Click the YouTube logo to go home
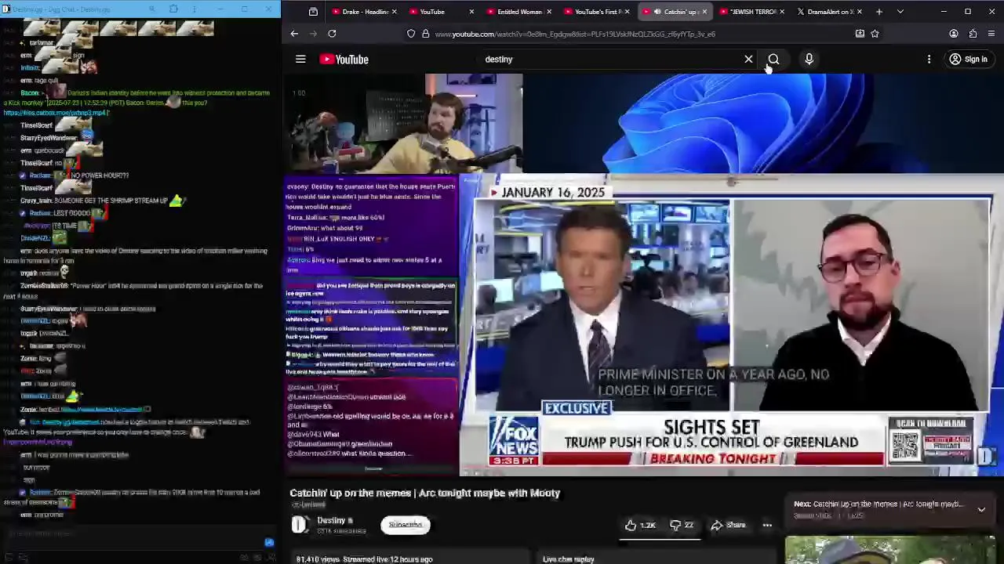Screen dimensions: 1004x564 pos(344,60)
